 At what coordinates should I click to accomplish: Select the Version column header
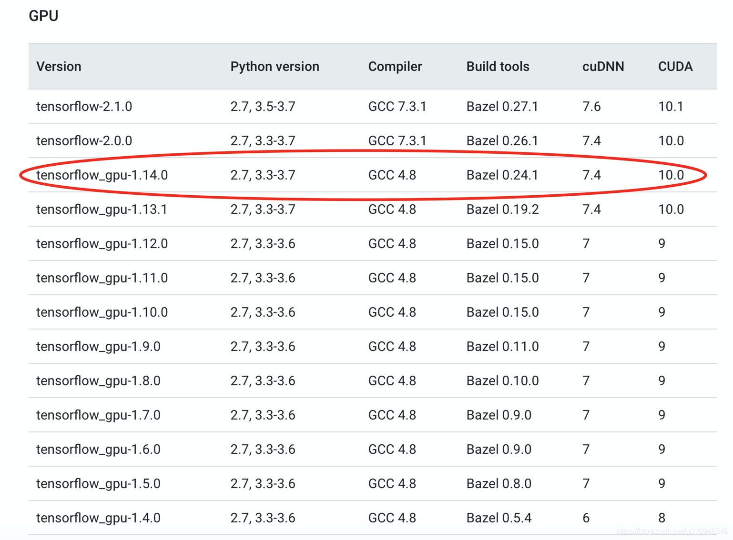pyautogui.click(x=59, y=66)
